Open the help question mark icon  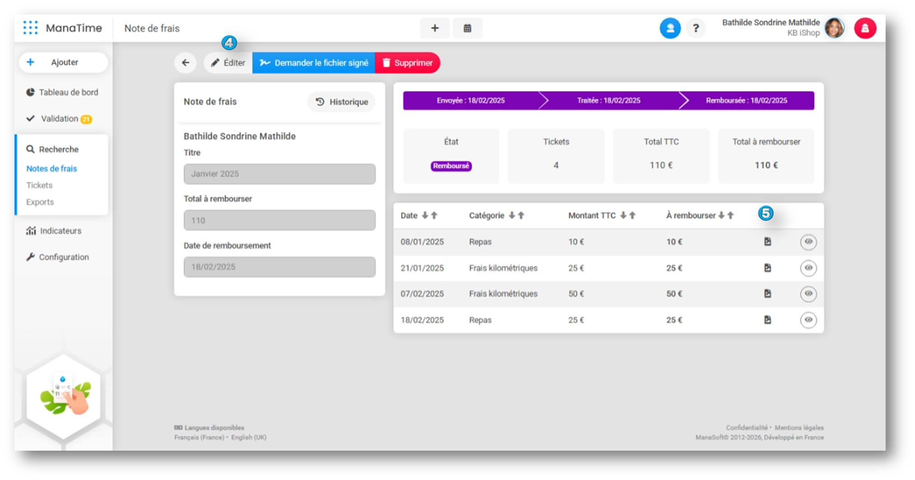click(696, 28)
